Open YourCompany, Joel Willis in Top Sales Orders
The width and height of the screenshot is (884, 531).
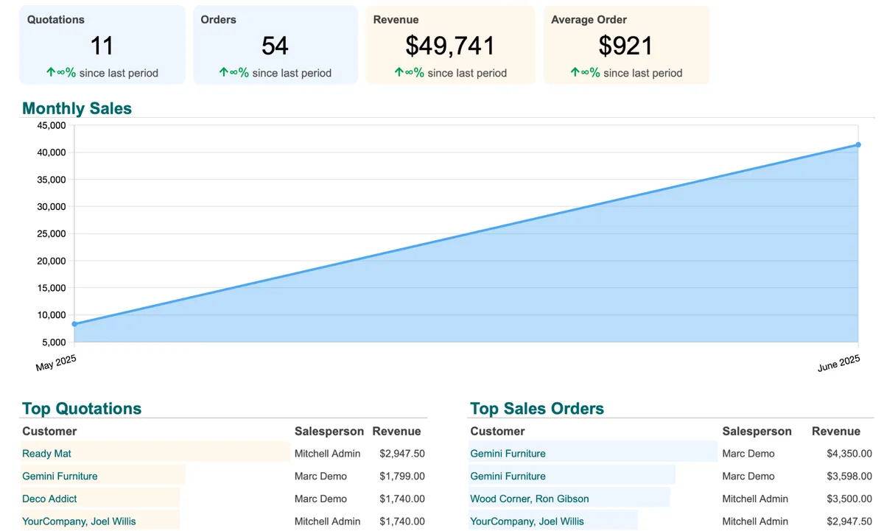pos(527,521)
